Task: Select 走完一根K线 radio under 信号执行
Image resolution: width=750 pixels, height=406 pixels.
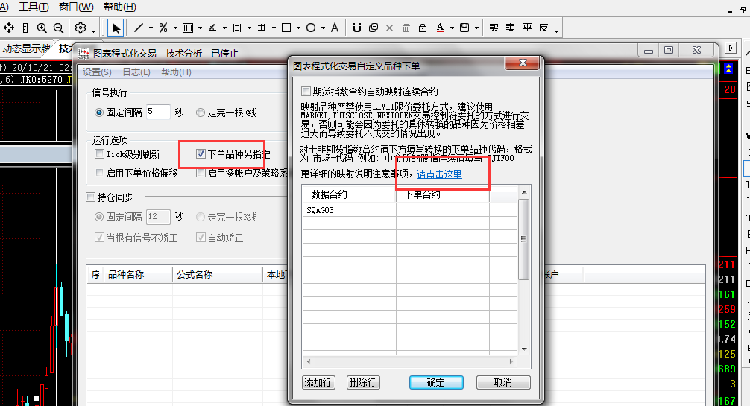Action: (201, 112)
